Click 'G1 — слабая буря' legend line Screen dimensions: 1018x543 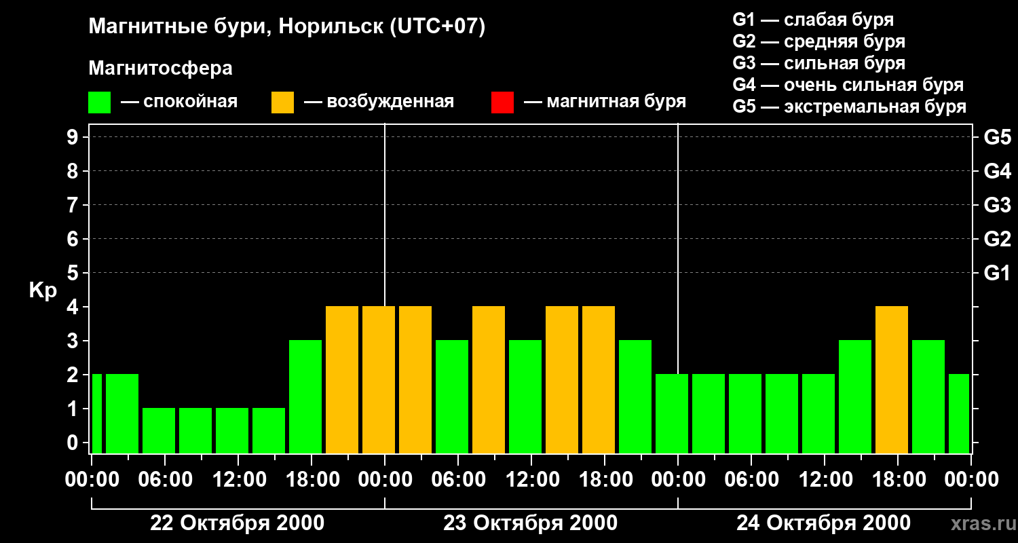(813, 20)
